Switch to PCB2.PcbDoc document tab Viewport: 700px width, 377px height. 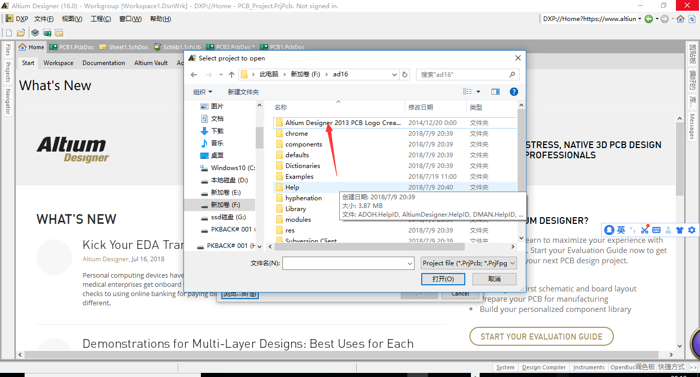(230, 47)
